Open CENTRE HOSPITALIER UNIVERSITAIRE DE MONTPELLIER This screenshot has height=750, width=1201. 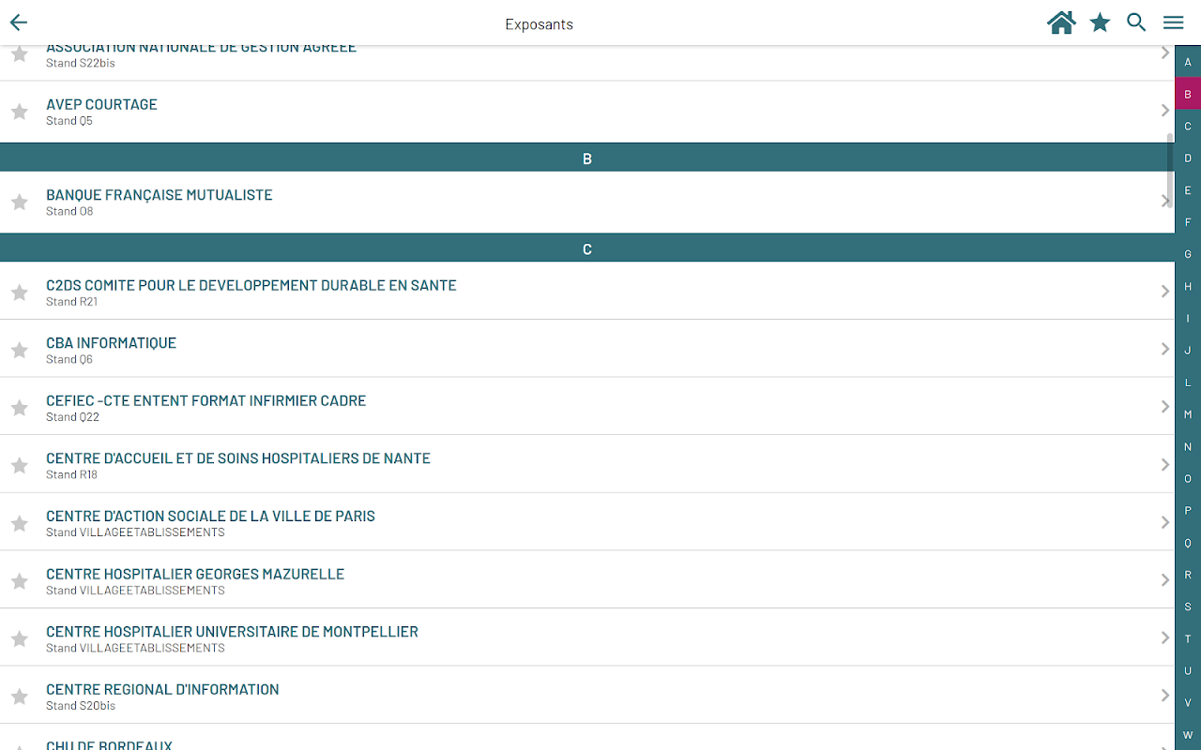587,637
